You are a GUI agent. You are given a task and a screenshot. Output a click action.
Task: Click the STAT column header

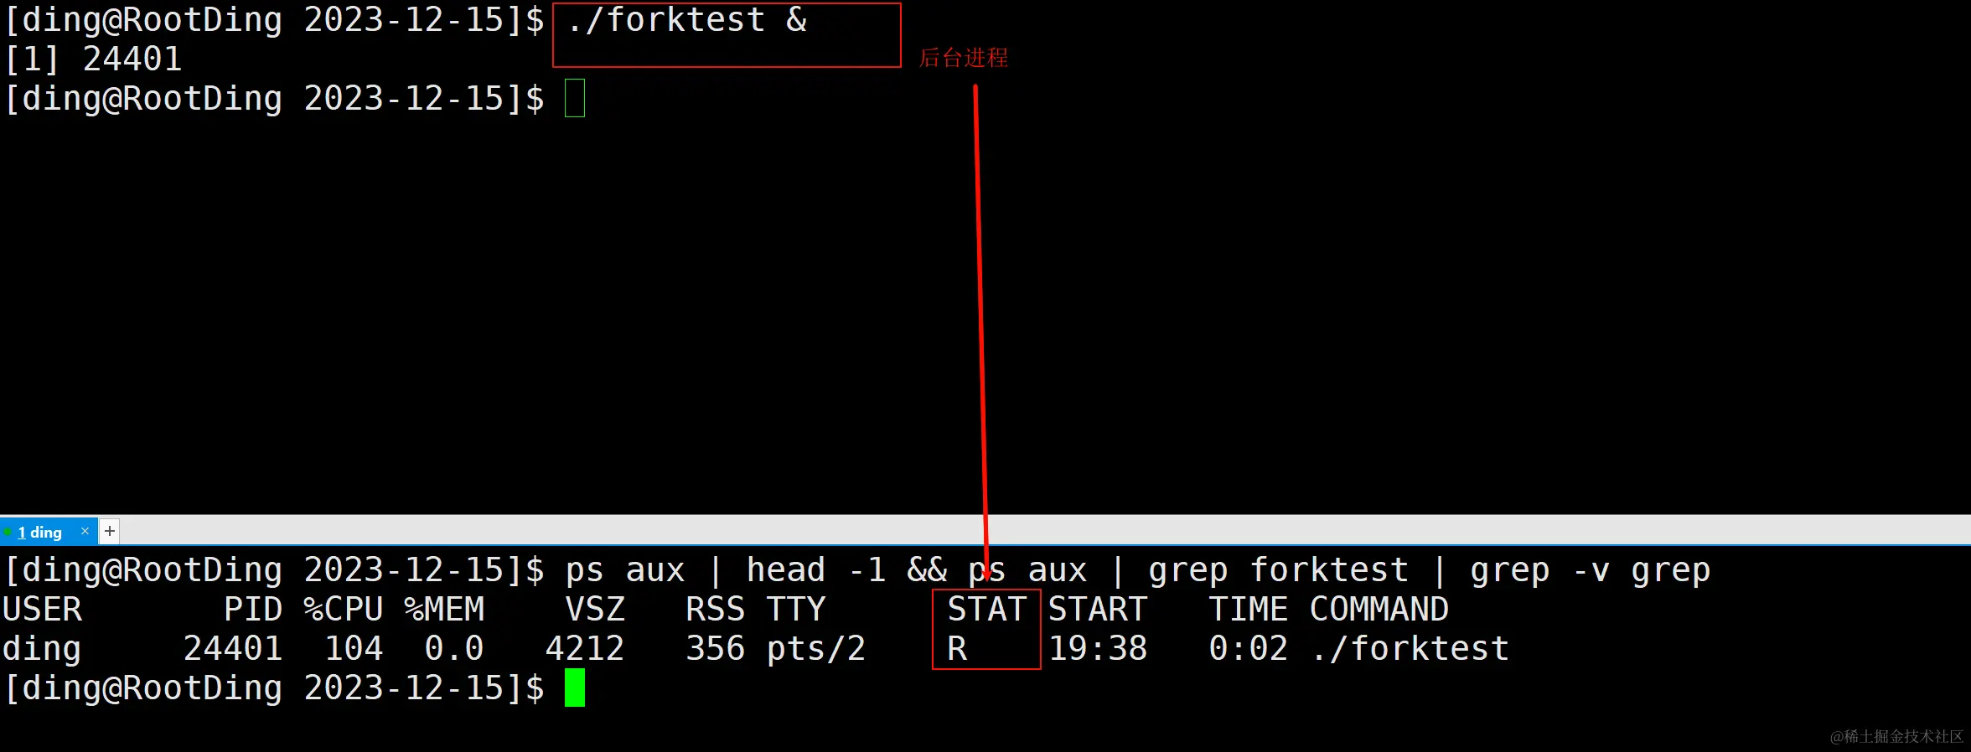[987, 609]
